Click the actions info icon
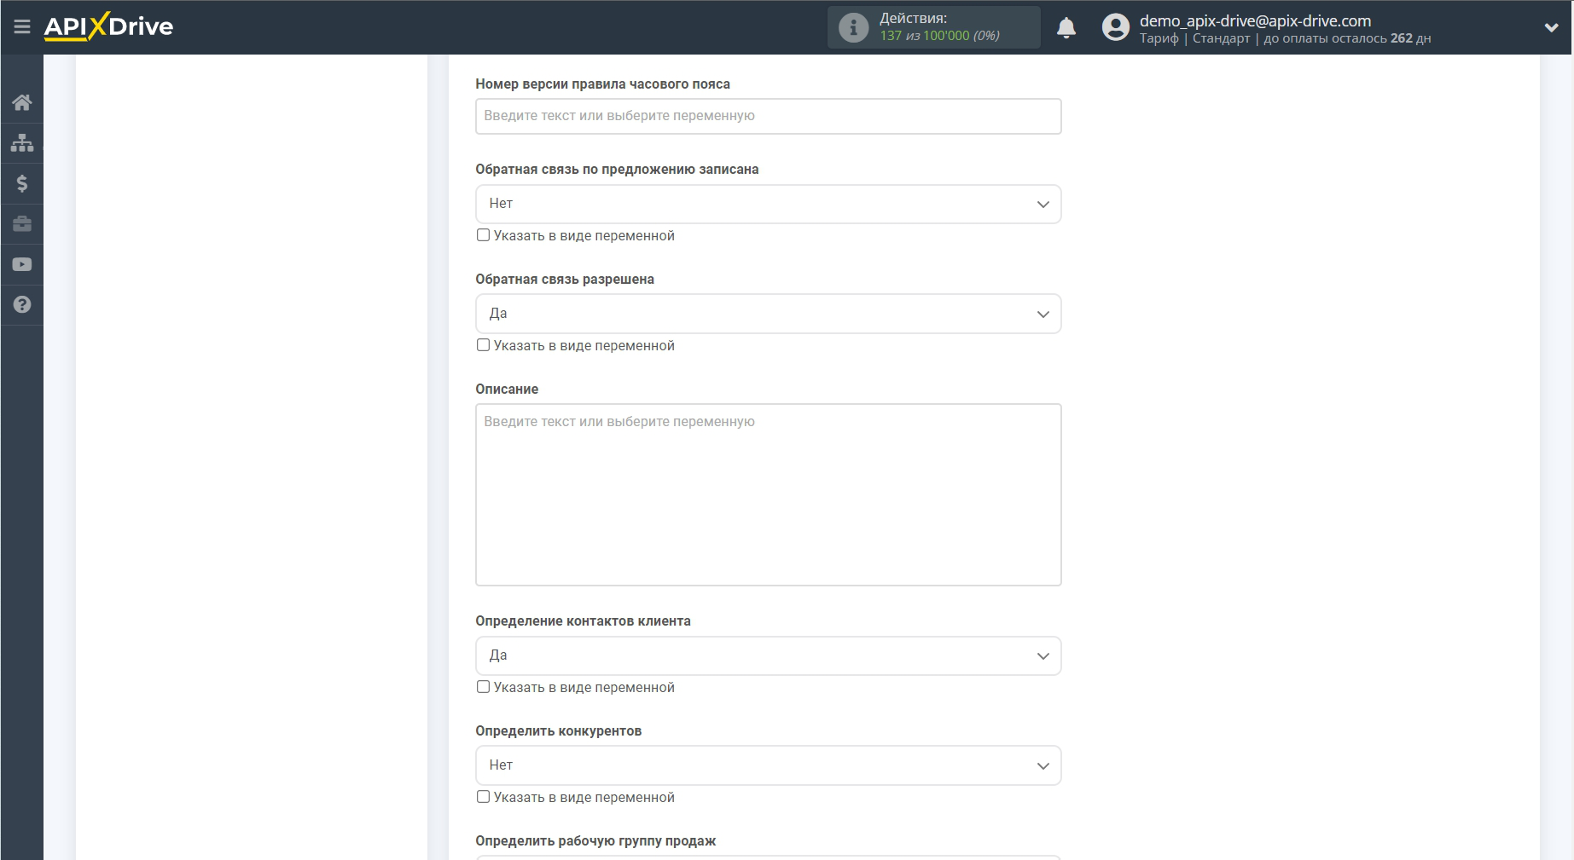This screenshot has width=1574, height=860. pyautogui.click(x=853, y=27)
